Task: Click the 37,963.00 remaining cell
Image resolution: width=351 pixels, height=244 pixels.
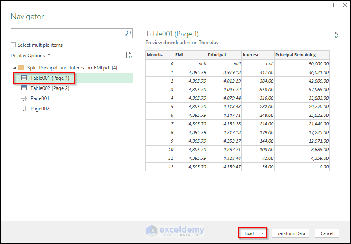Action: [x=302, y=90]
